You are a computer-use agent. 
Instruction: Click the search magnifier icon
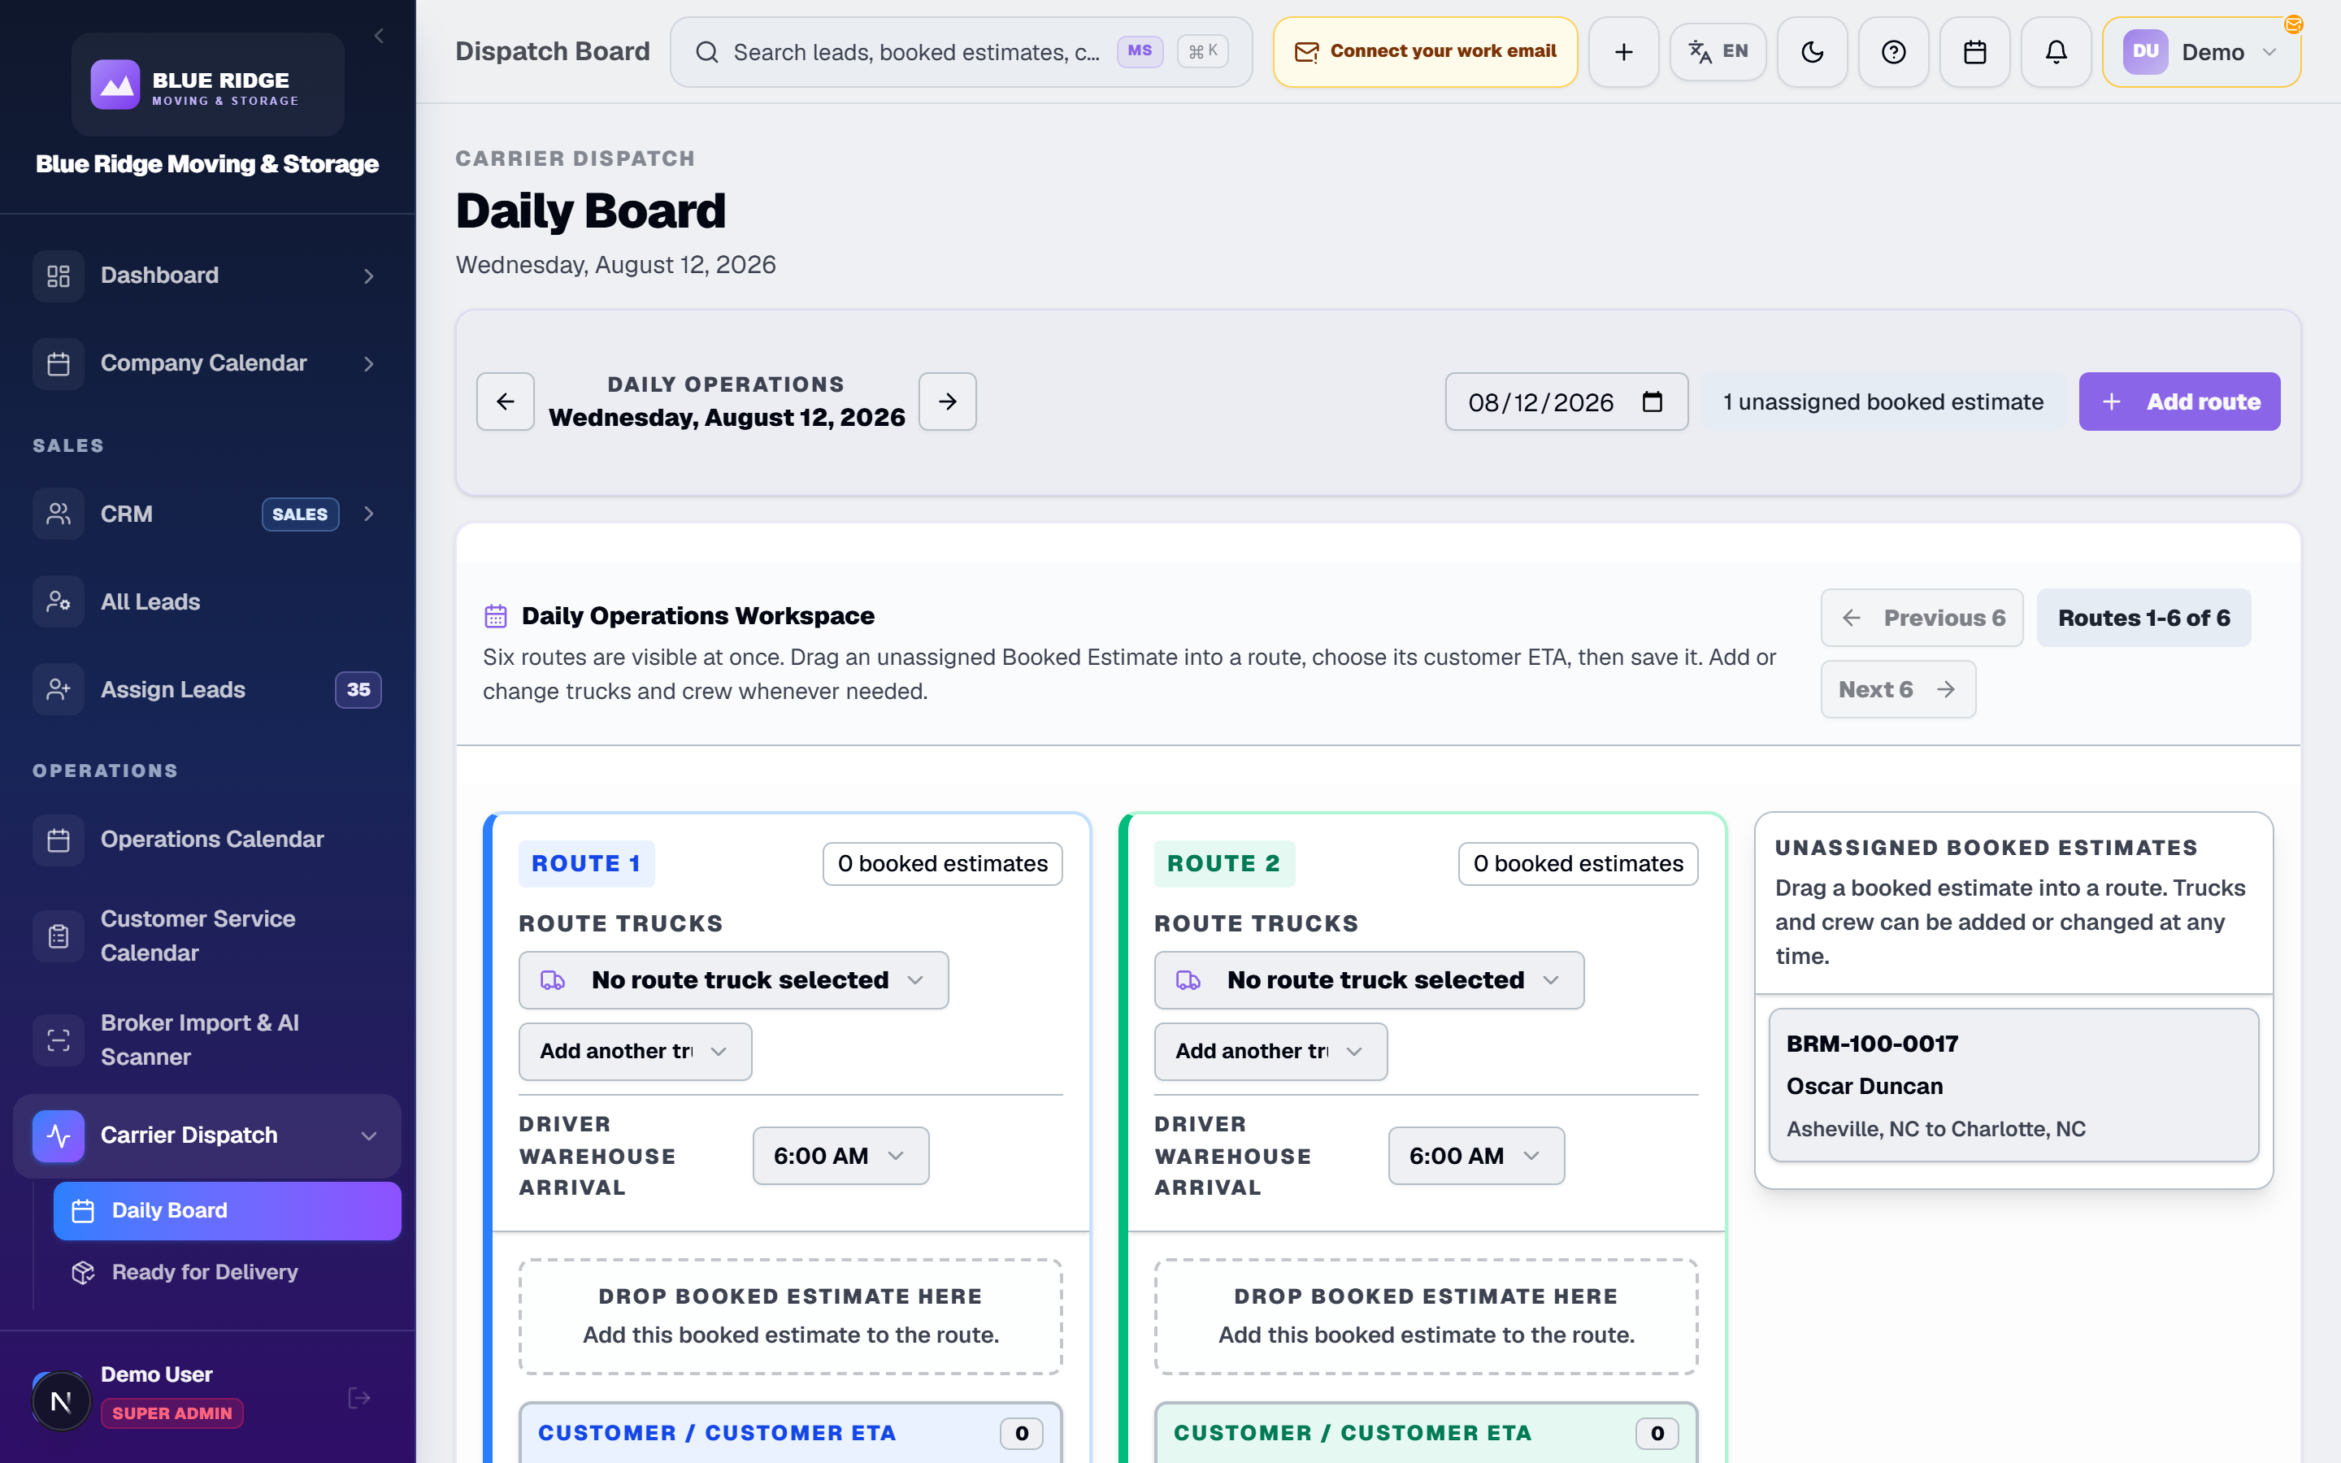[x=707, y=52]
